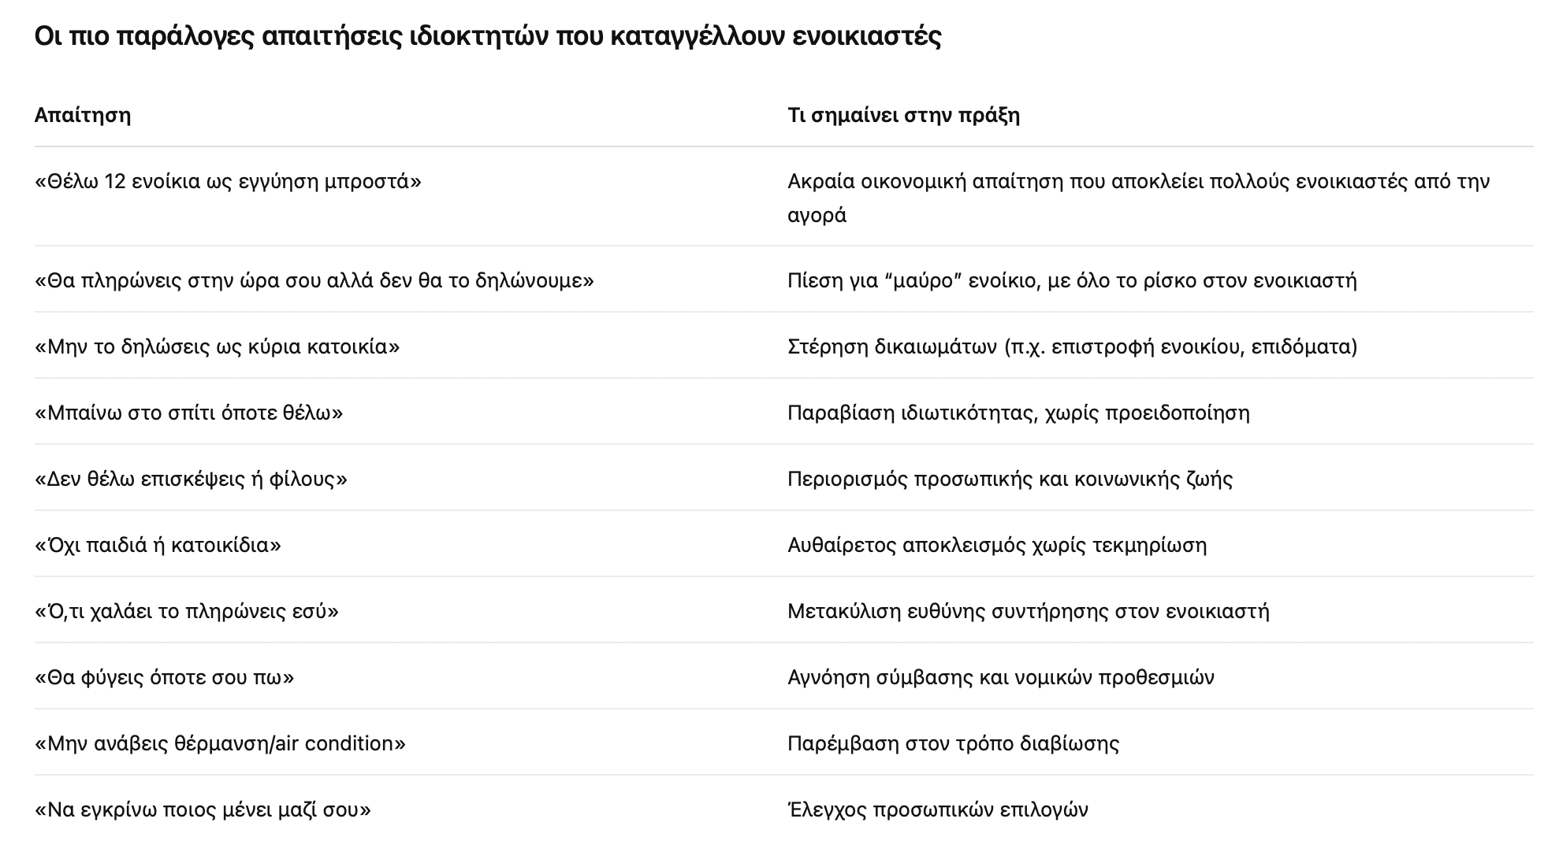Select «Μην το δηλώσεις ως κύρια κατοικία»
The width and height of the screenshot is (1559, 863).
[217, 347]
